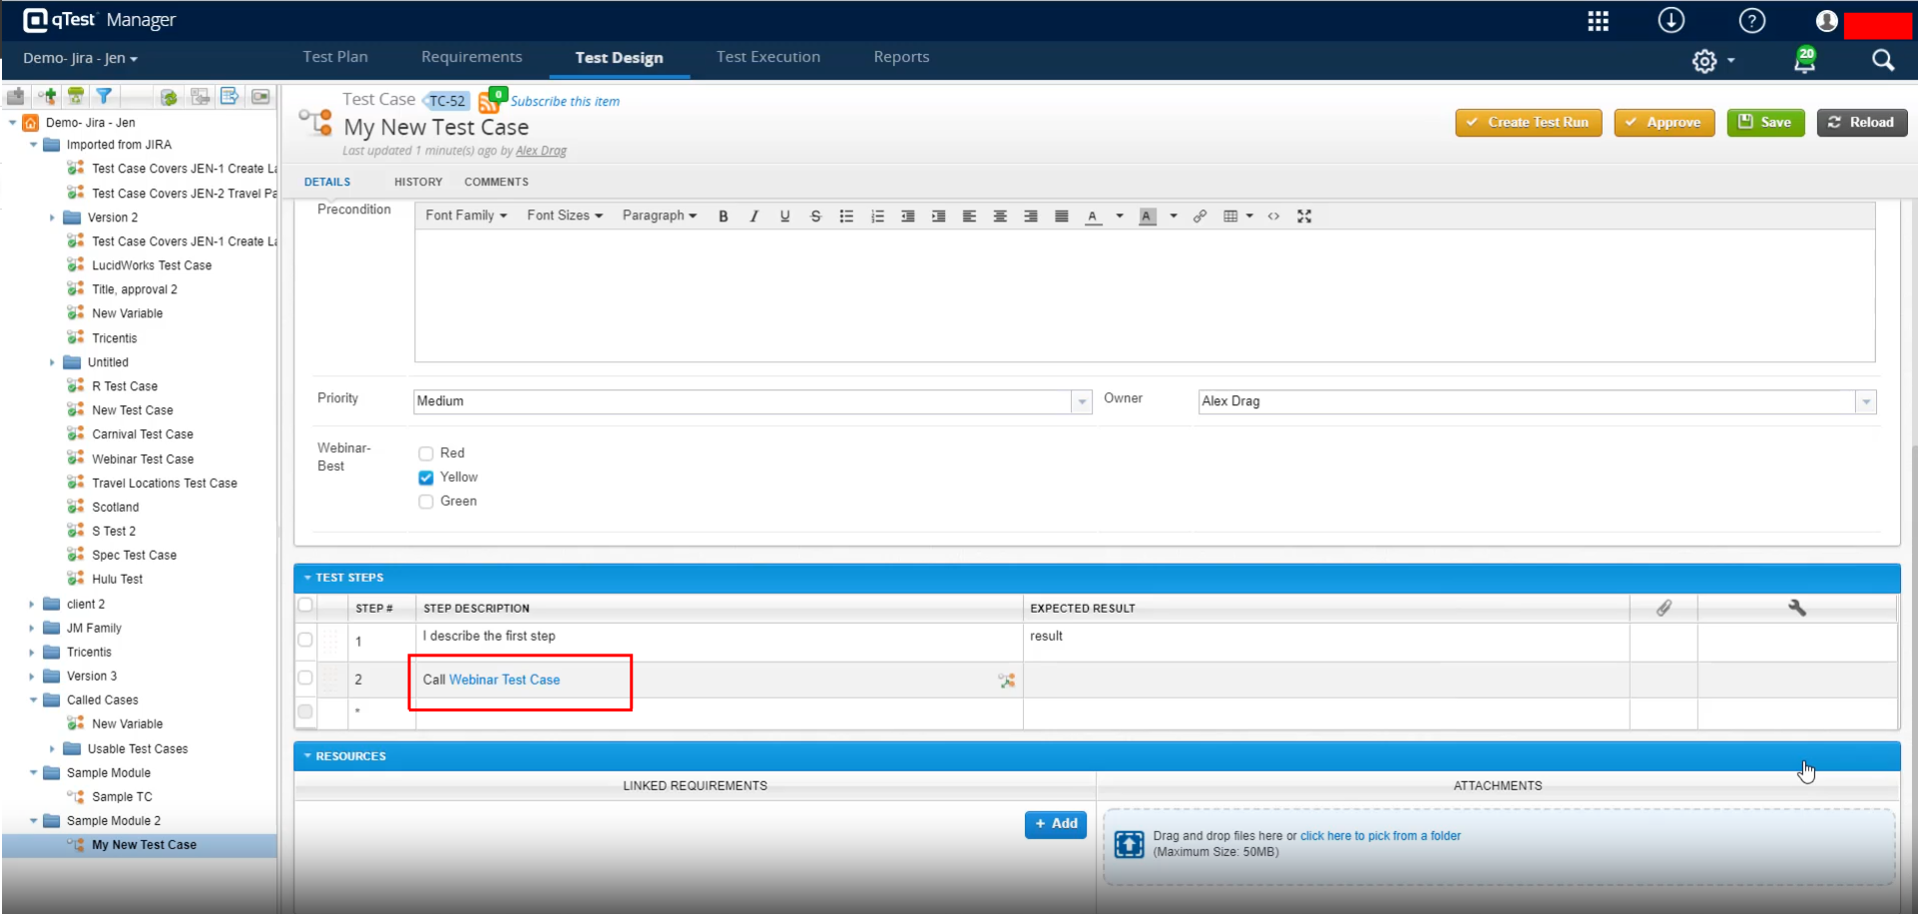Screen dimensions: 1918x914
Task: Click the Bold formatting icon
Action: pos(723,217)
